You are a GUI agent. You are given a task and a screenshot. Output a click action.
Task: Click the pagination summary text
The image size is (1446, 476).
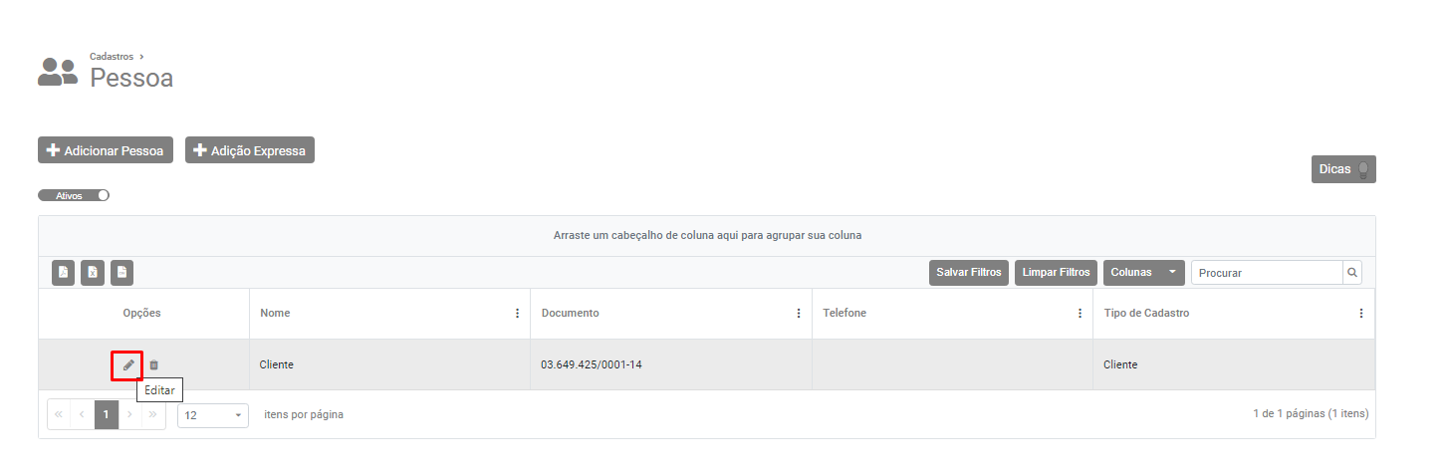click(1311, 413)
